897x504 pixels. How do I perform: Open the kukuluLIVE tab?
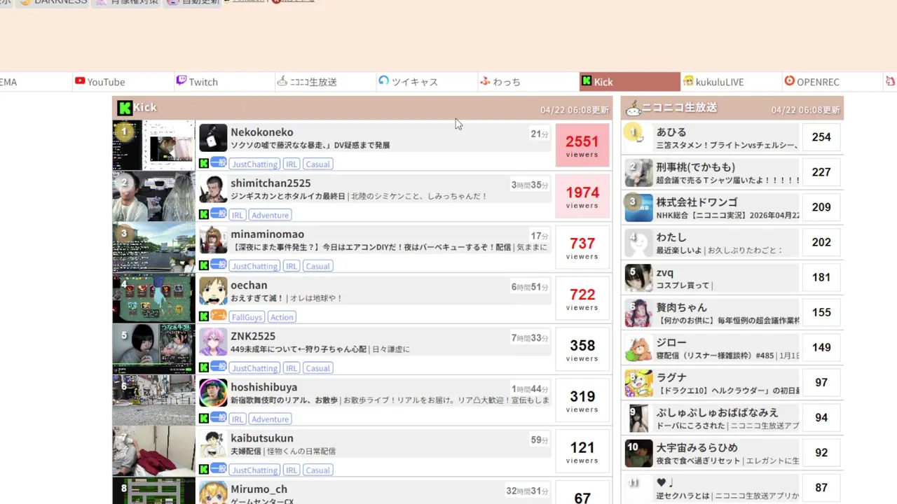pyautogui.click(x=730, y=82)
